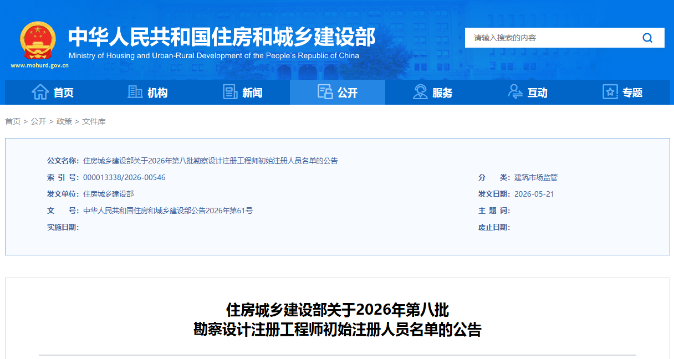Screen dimensions: 674x359
Task: Click the person icon beside 互动
Action: (x=515, y=92)
